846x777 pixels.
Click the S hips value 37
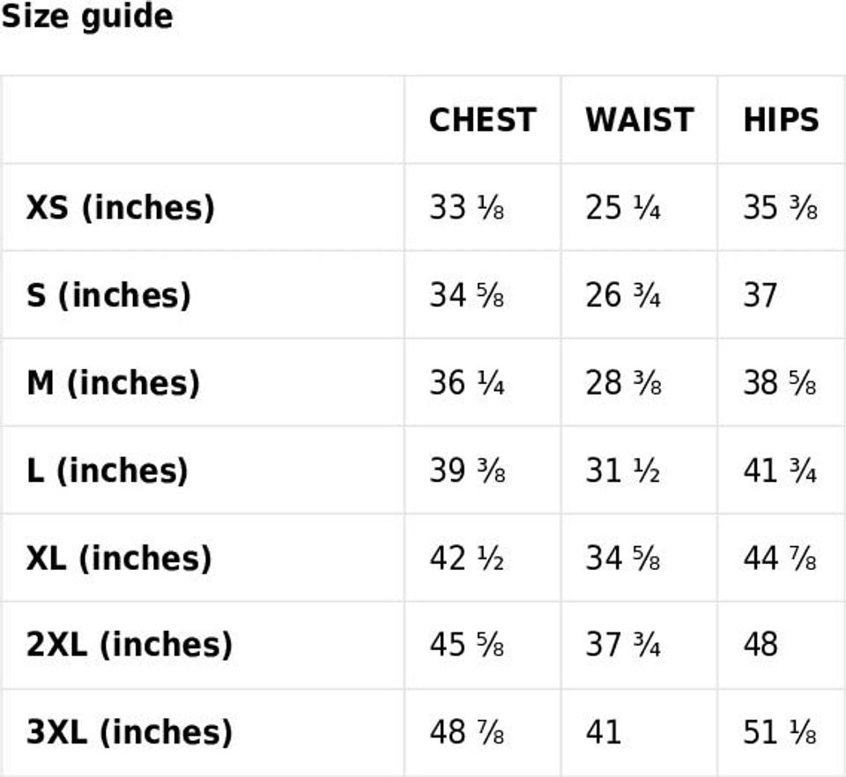[760, 295]
